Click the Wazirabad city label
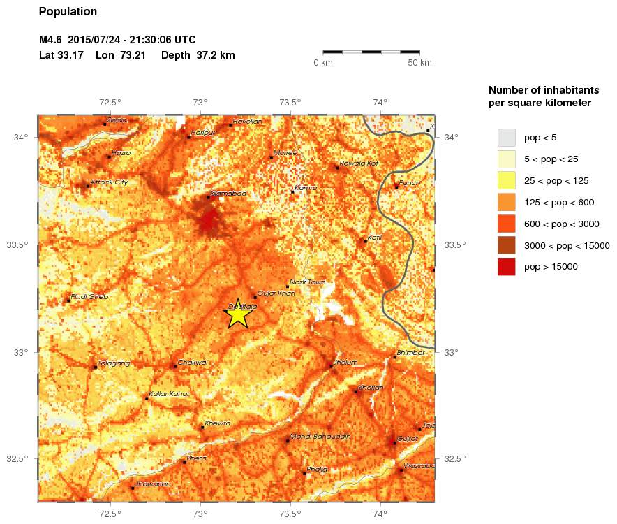Image resolution: width=617 pixels, height=524 pixels. tap(419, 466)
